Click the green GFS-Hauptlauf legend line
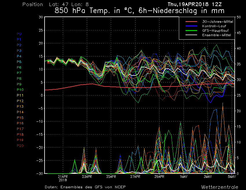This screenshot has height=190, width=246. [x=191, y=30]
